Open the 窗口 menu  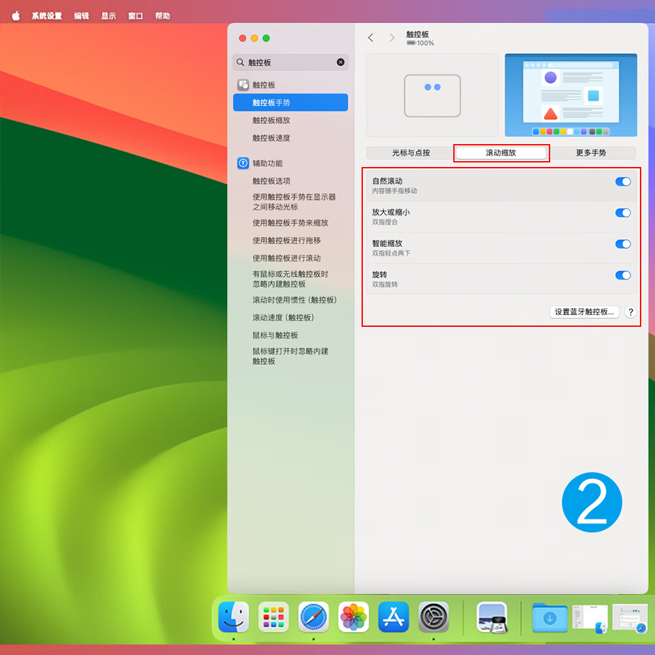click(x=136, y=16)
